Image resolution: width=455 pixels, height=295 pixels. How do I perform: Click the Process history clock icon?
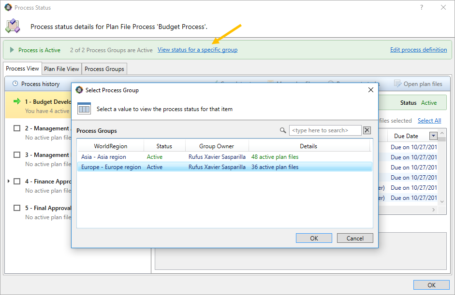tap(15, 84)
